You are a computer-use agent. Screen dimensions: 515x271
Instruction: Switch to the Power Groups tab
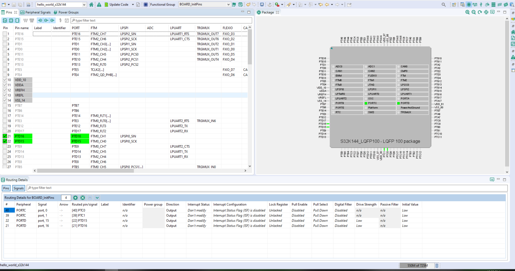click(x=66, y=12)
